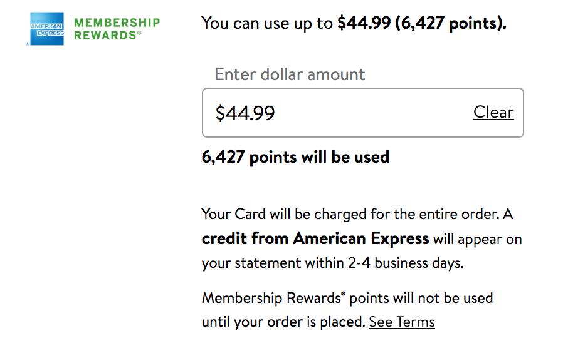Click the "2-4 business days" text

[x=405, y=263]
